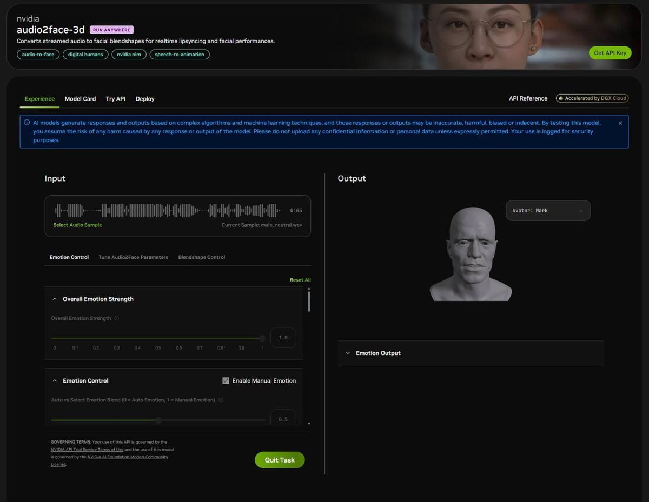The image size is (649, 502).
Task: Close the blue disclaimer banner
Action: click(x=620, y=123)
